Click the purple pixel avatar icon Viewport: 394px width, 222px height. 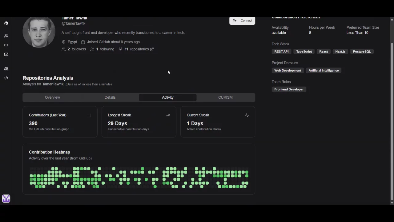[x=6, y=199]
